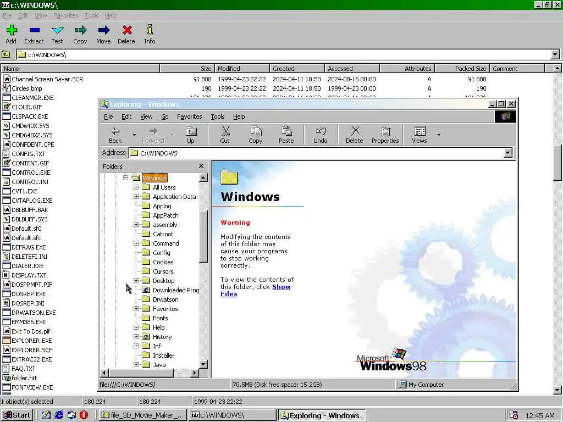Switch to c:\WINDOWS\ taskbar button
This screenshot has height=422, width=563.
tap(233, 415)
